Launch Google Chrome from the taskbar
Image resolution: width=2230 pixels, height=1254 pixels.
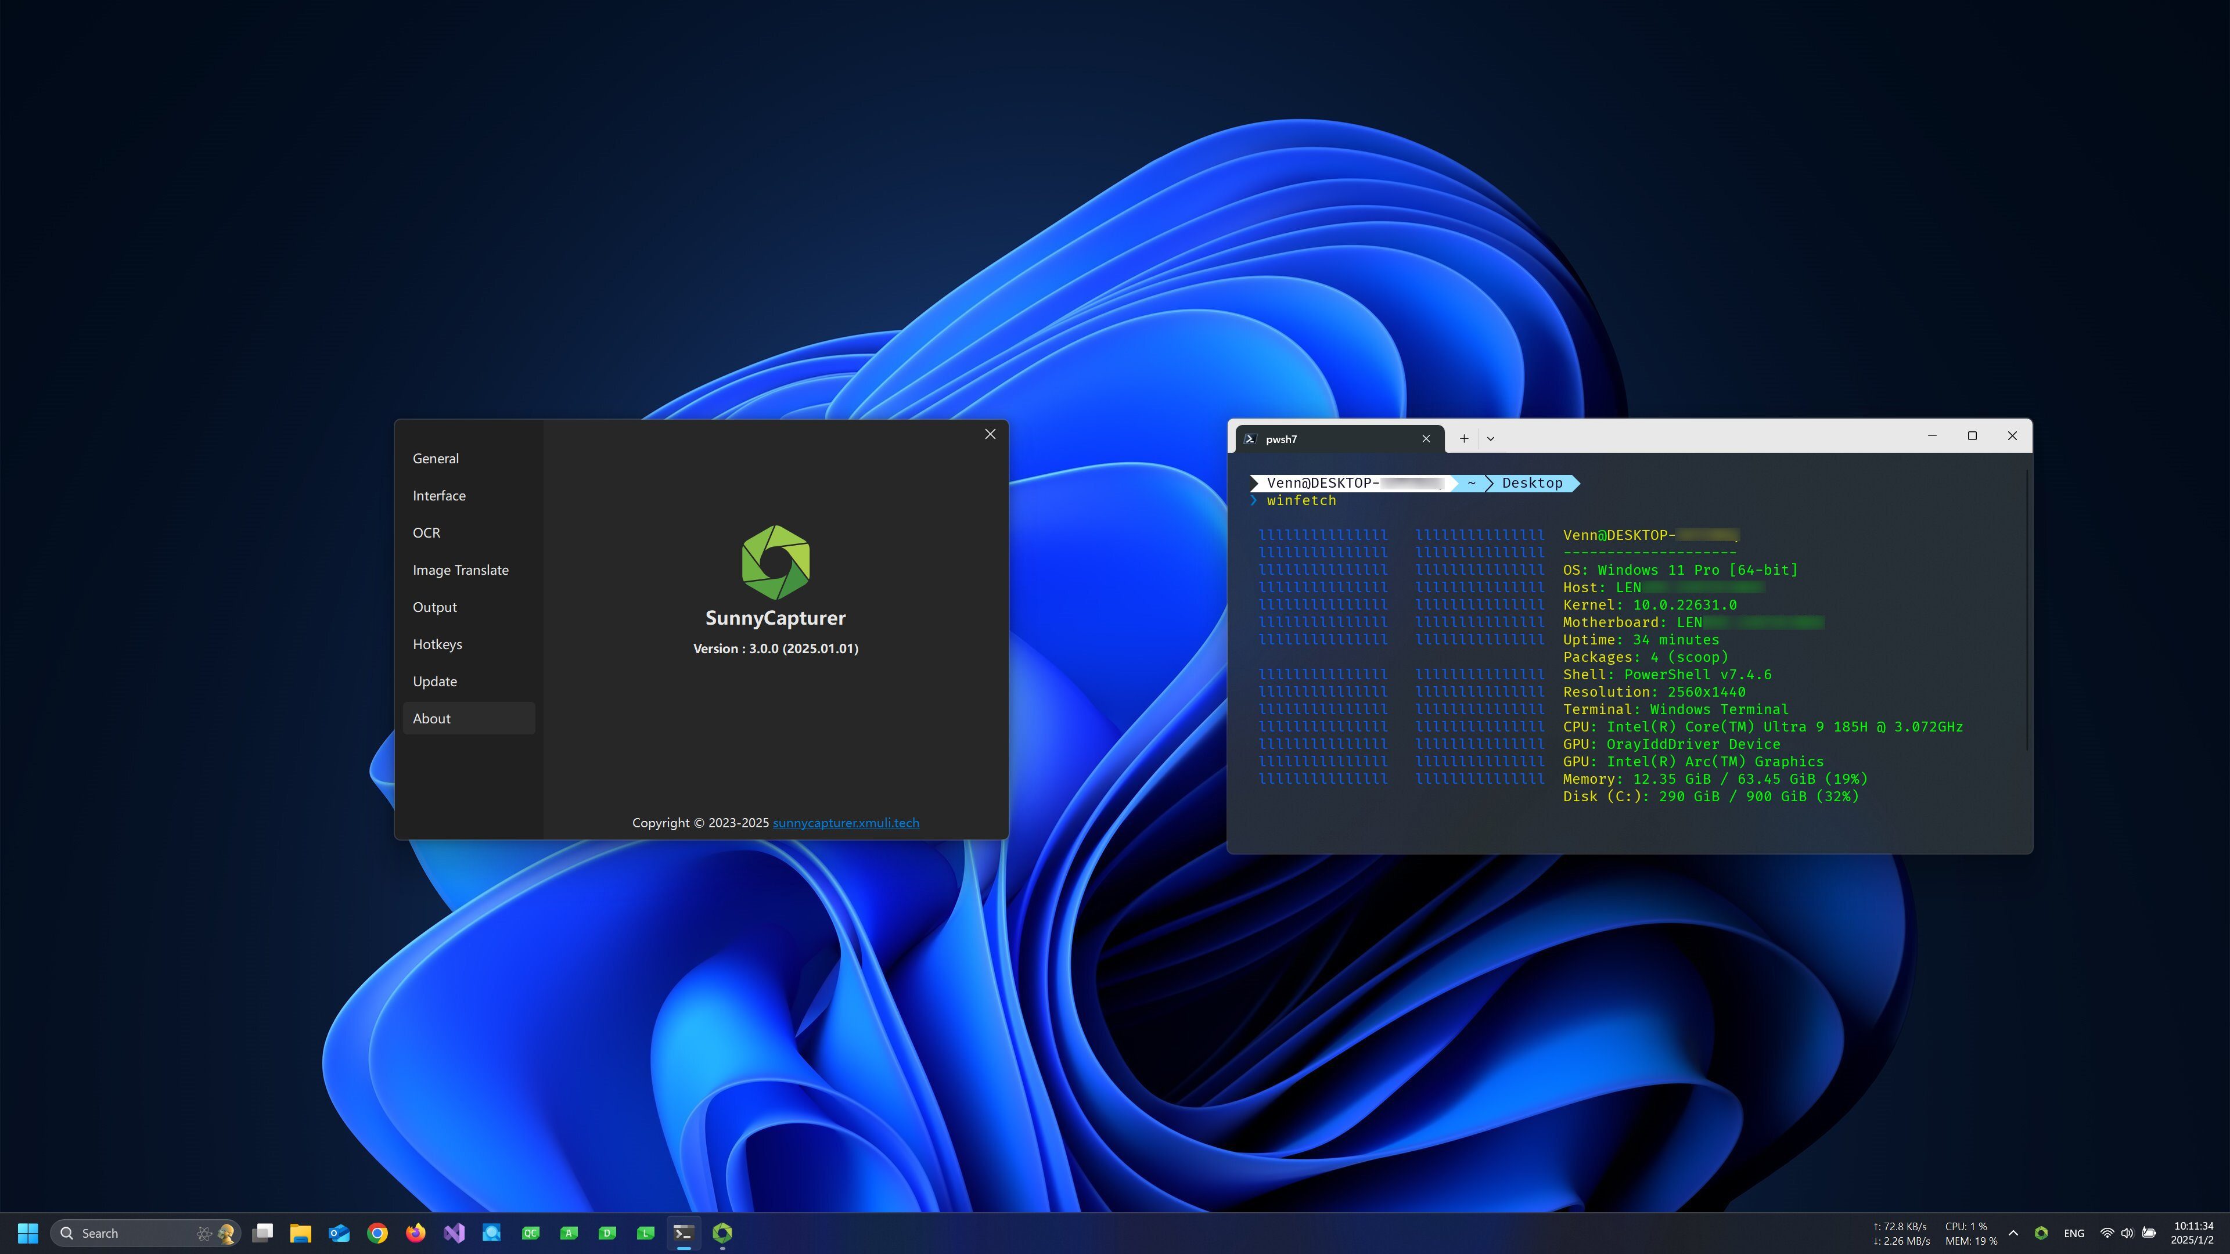(377, 1233)
